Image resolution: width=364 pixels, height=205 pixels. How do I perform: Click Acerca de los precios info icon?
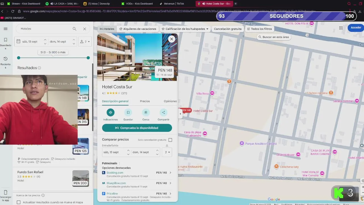click(x=43, y=195)
